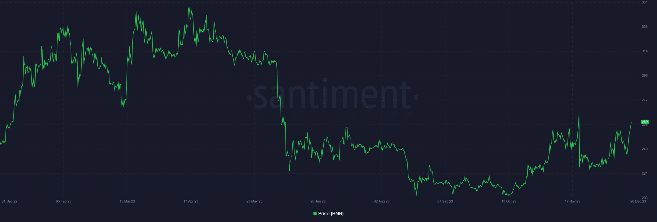
Task: Click the 221 price axis value
Action: click(644, 174)
